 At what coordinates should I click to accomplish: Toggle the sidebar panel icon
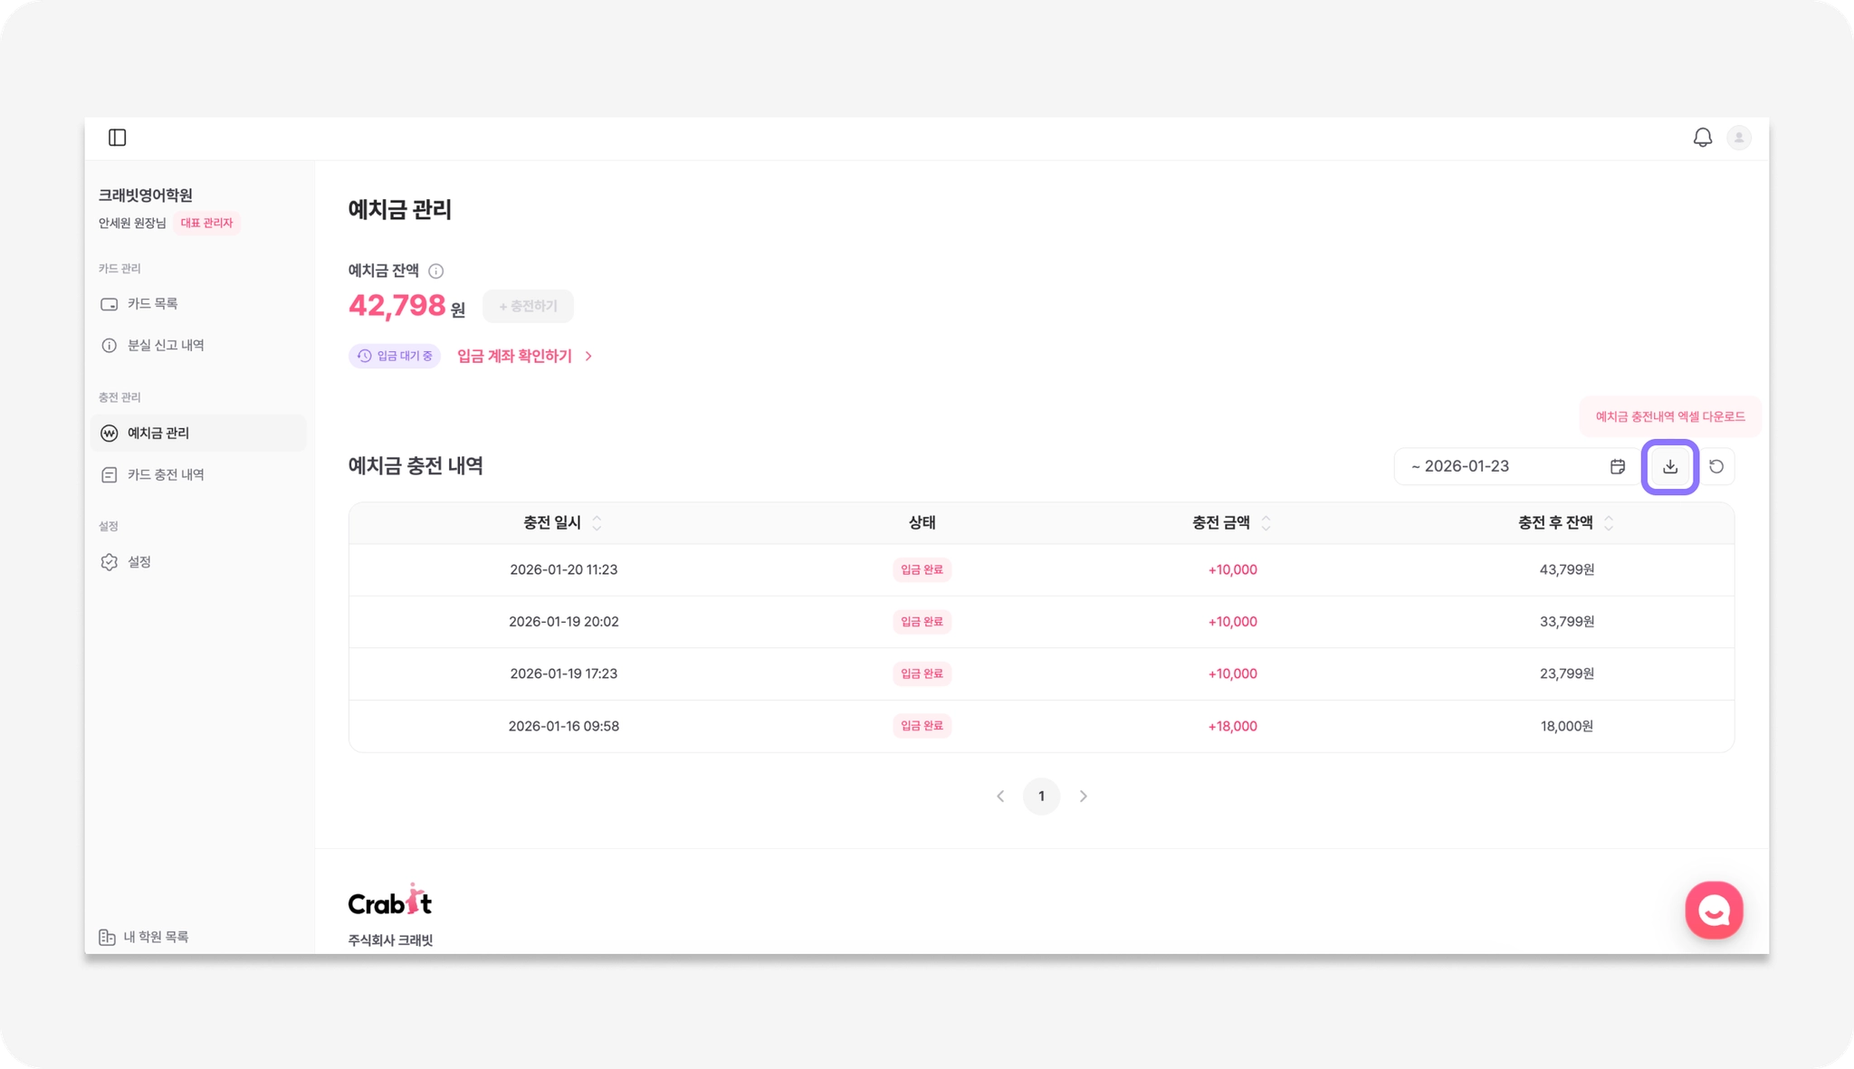118,138
